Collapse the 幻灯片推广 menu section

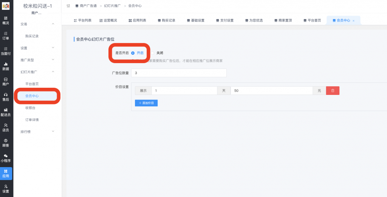(x=37, y=72)
